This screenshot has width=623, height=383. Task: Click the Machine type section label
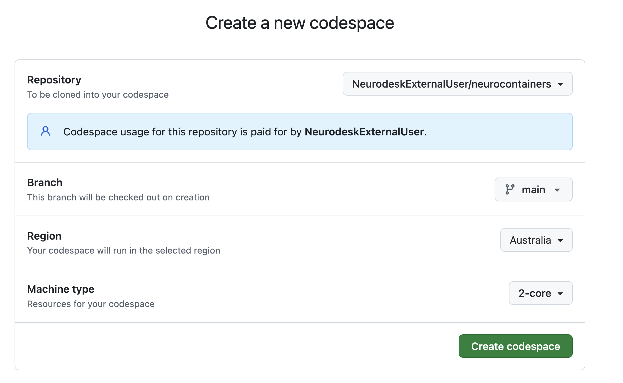coord(61,289)
